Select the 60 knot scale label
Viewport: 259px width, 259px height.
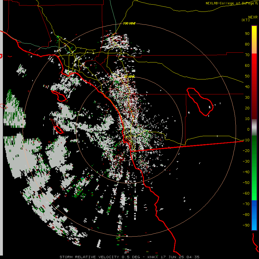click(x=247, y=65)
